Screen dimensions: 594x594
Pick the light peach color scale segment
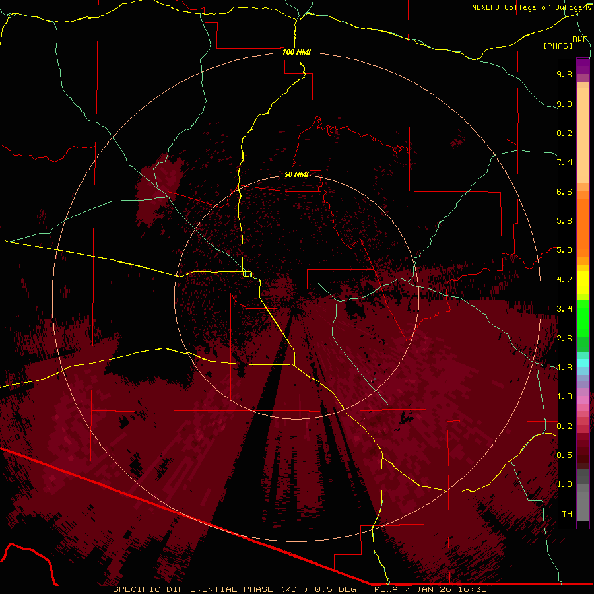(x=583, y=135)
